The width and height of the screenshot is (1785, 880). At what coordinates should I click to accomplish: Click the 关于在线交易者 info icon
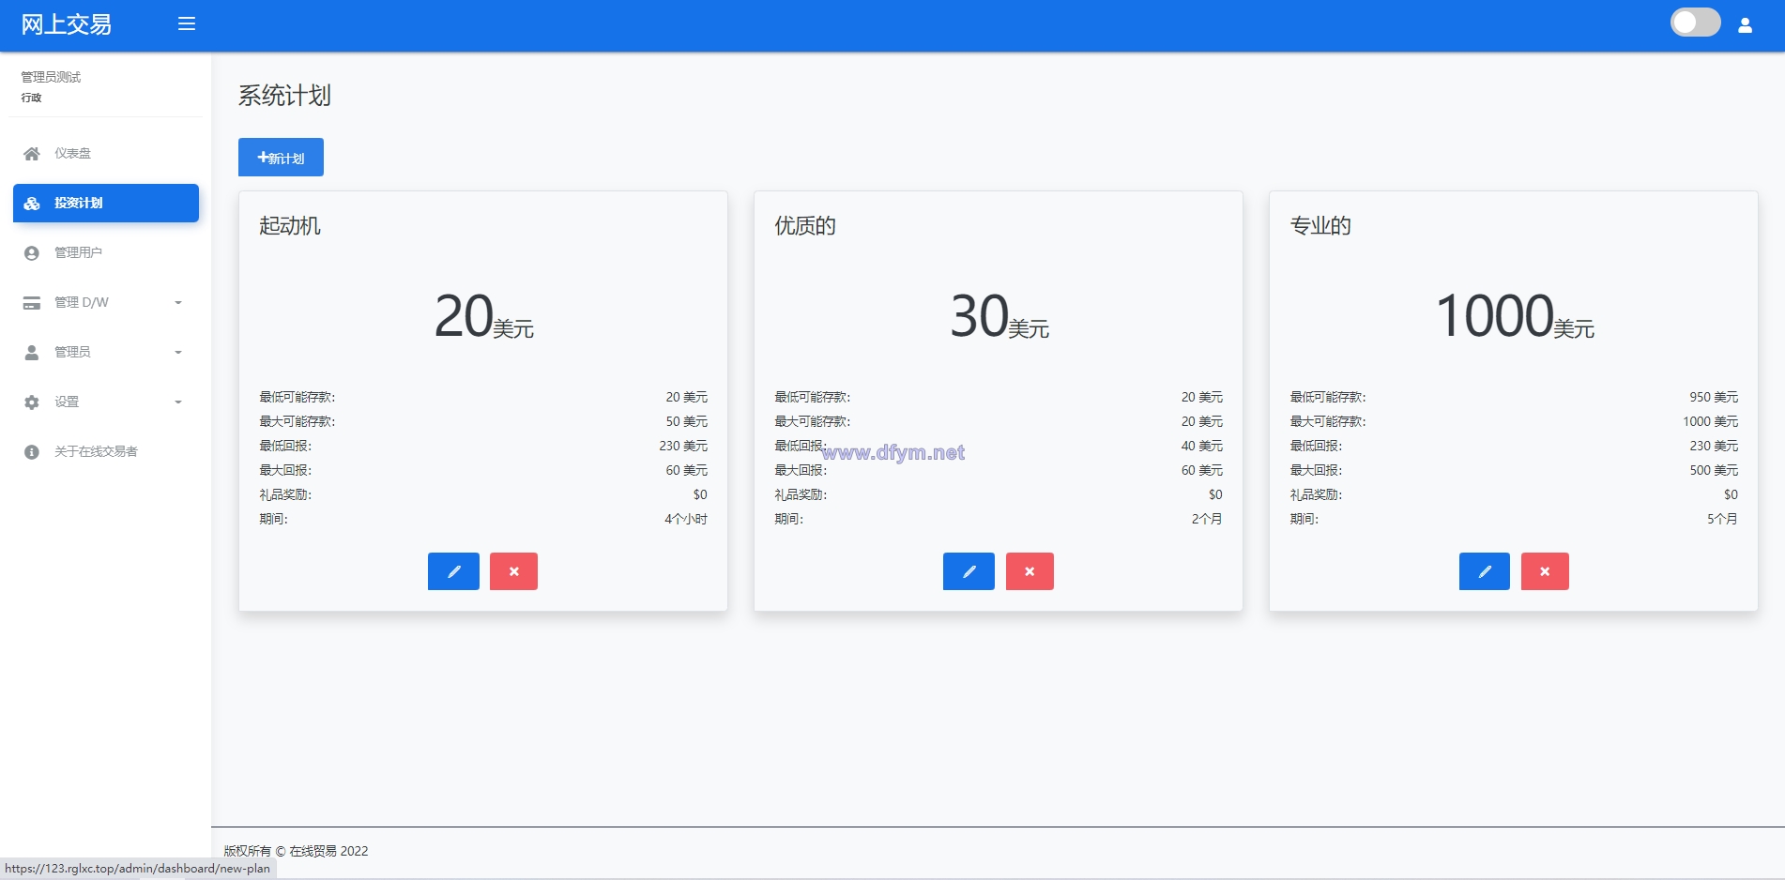coord(32,452)
